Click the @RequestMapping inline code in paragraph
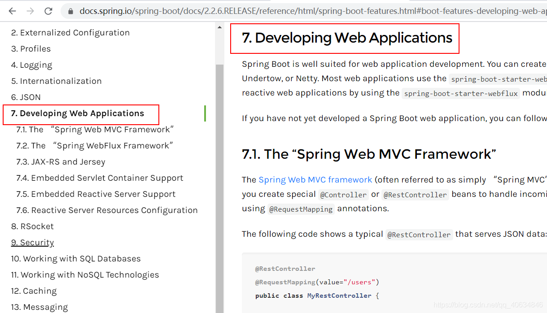 tap(301, 209)
